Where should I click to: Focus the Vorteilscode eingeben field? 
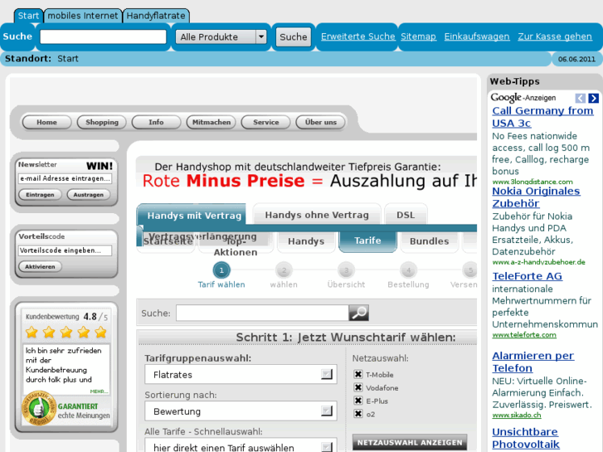[65, 250]
